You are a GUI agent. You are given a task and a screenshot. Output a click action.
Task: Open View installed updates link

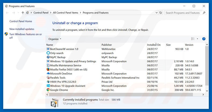pos(22,29)
